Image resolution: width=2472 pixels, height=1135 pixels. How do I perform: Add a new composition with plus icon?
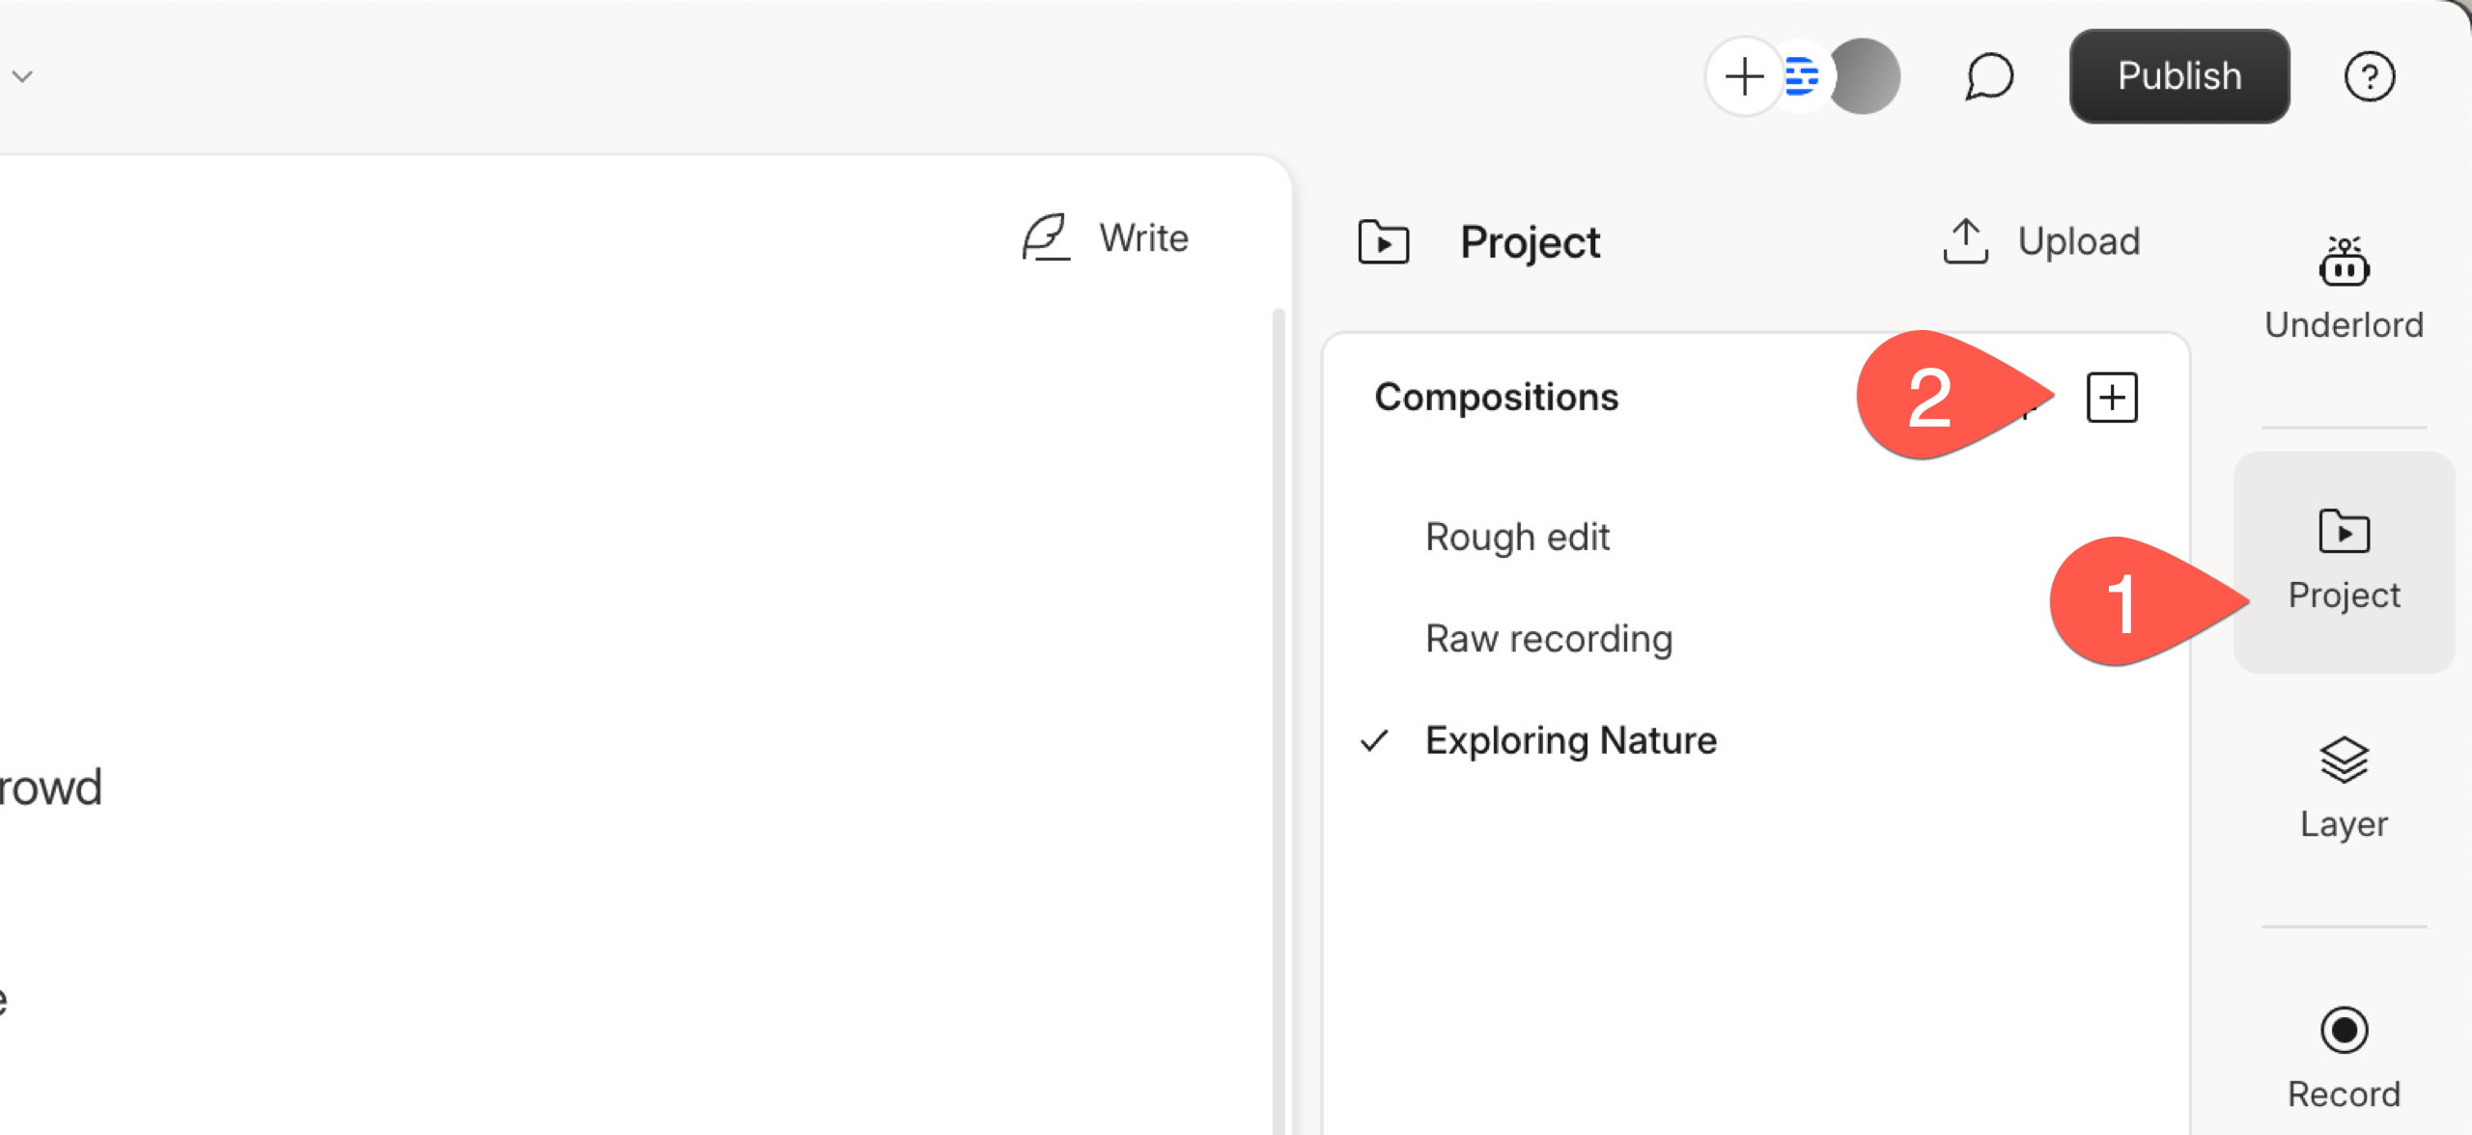point(2112,398)
